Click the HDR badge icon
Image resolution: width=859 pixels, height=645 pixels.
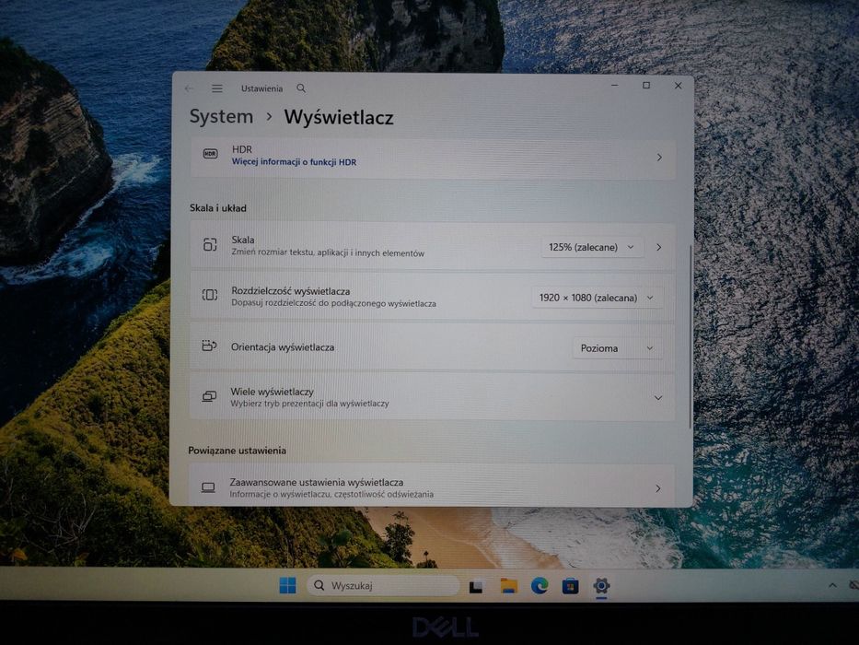click(210, 154)
